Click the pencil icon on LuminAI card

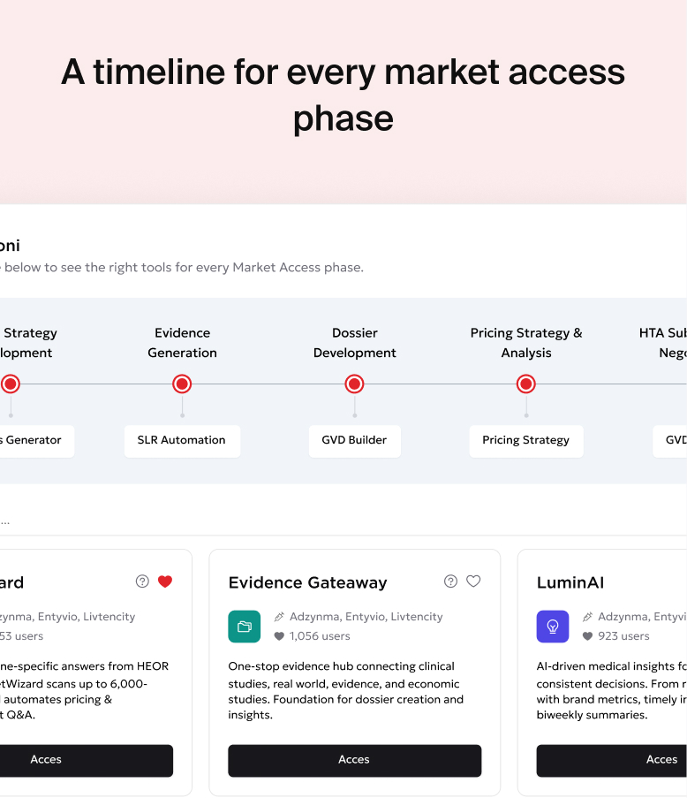587,617
